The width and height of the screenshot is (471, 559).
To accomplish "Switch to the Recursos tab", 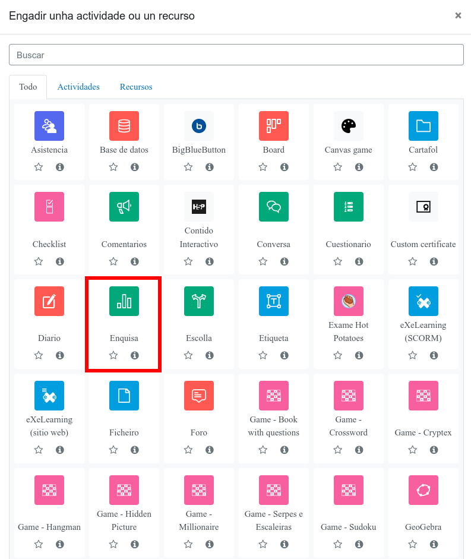I will [136, 87].
